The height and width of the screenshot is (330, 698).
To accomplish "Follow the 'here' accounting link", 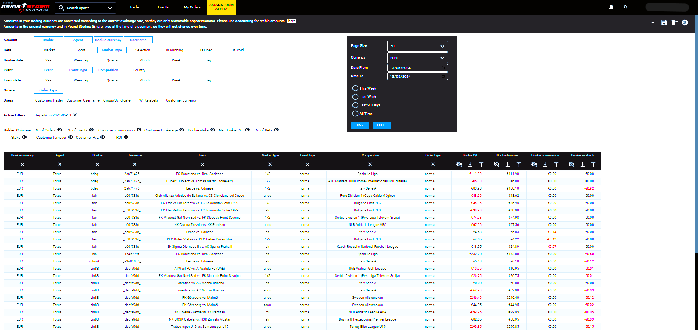I will [292, 21].
